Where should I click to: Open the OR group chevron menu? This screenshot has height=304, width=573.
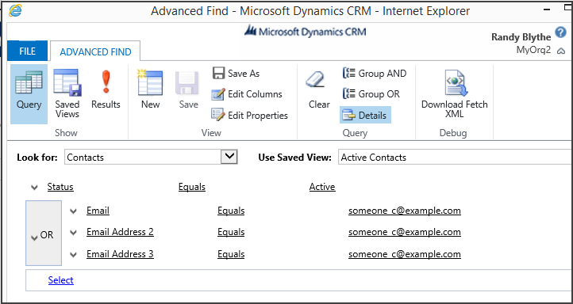tap(35, 238)
